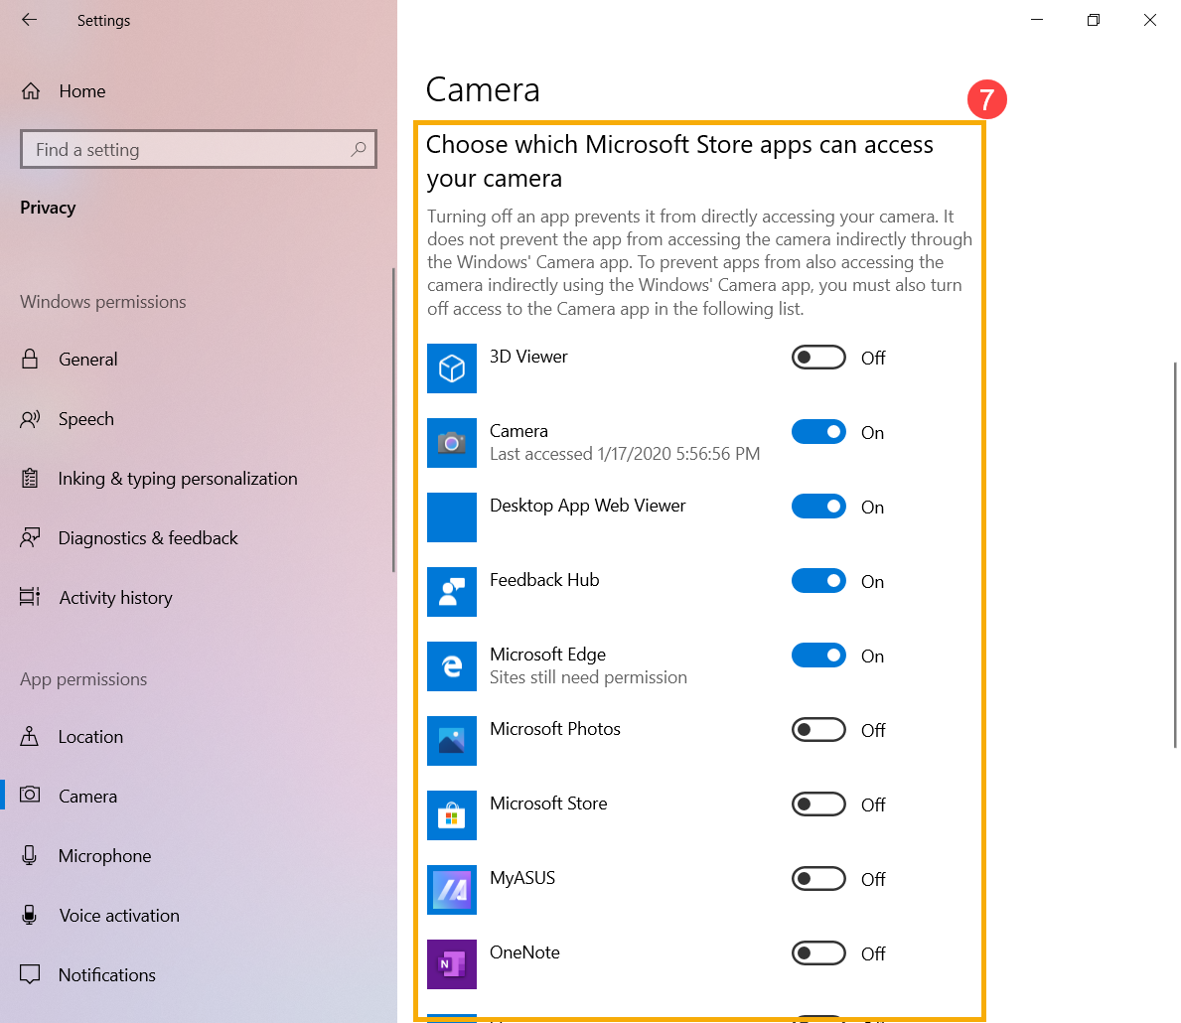Image resolution: width=1181 pixels, height=1023 pixels.
Task: Click the Voice activation icon
Action: [30, 915]
